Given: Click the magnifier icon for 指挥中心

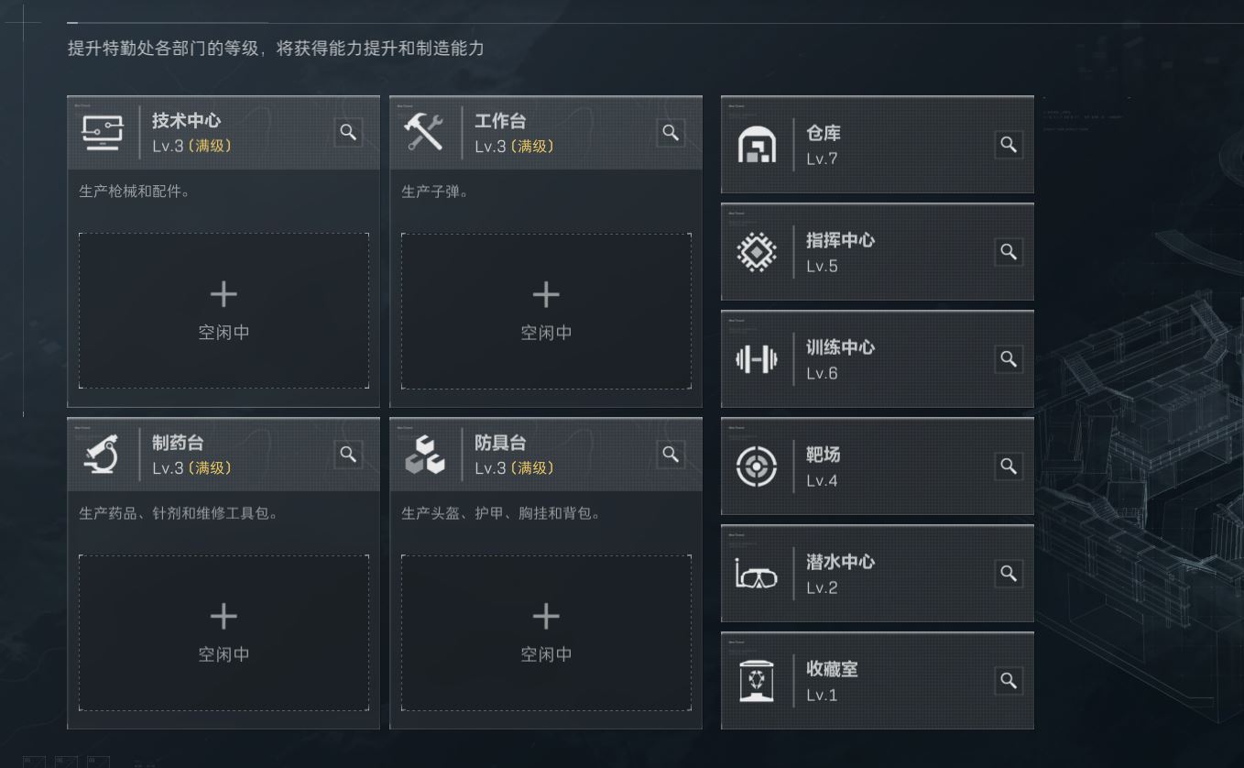Looking at the screenshot, I should point(1009,252).
